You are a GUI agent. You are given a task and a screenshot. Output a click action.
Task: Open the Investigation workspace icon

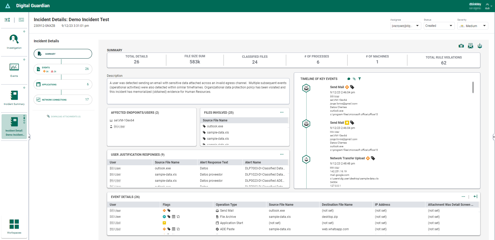(x=14, y=39)
